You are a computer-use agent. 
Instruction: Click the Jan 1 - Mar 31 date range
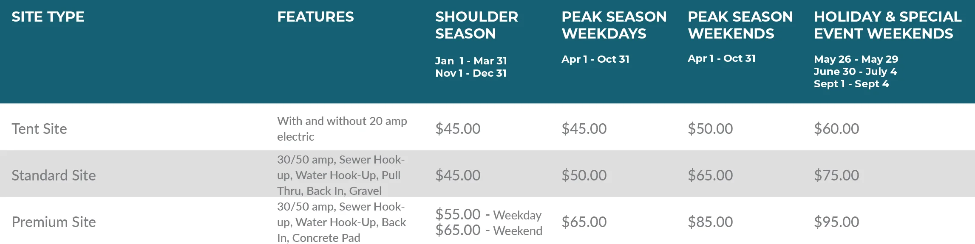tap(471, 61)
